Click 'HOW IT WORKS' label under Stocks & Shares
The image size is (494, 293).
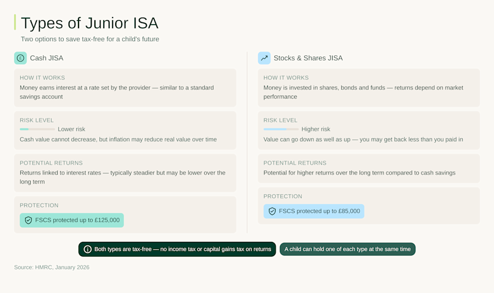[x=286, y=78]
